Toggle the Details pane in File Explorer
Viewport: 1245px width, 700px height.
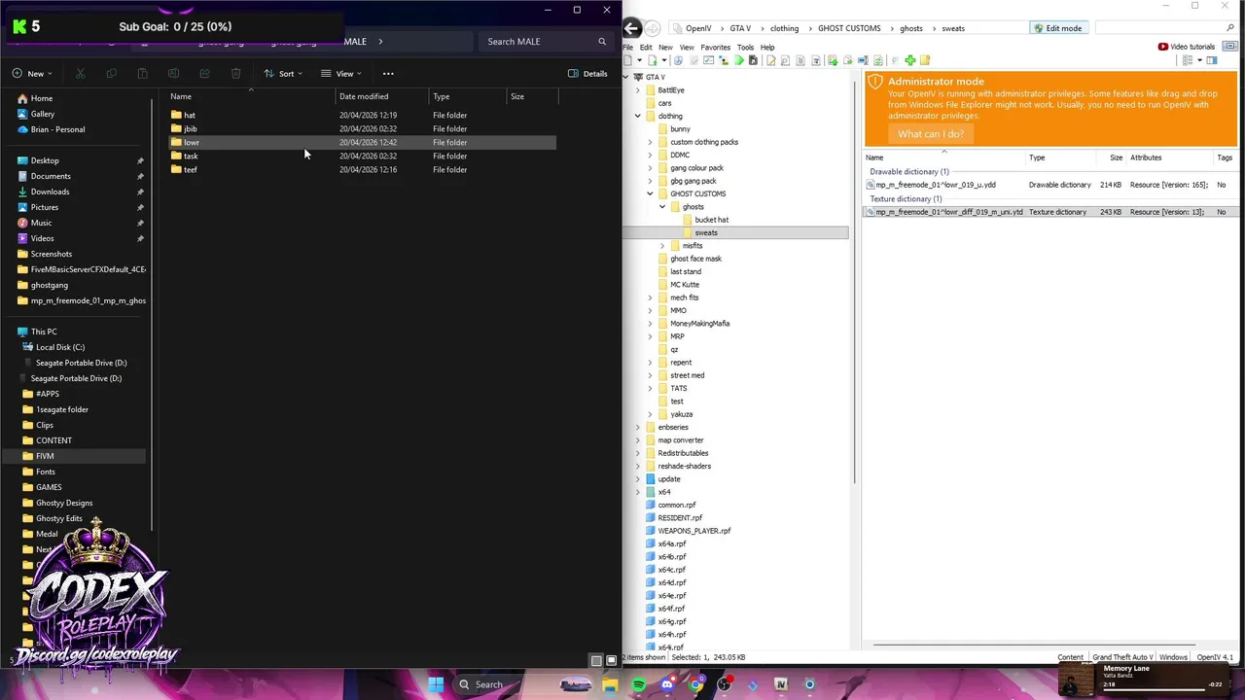(x=587, y=74)
